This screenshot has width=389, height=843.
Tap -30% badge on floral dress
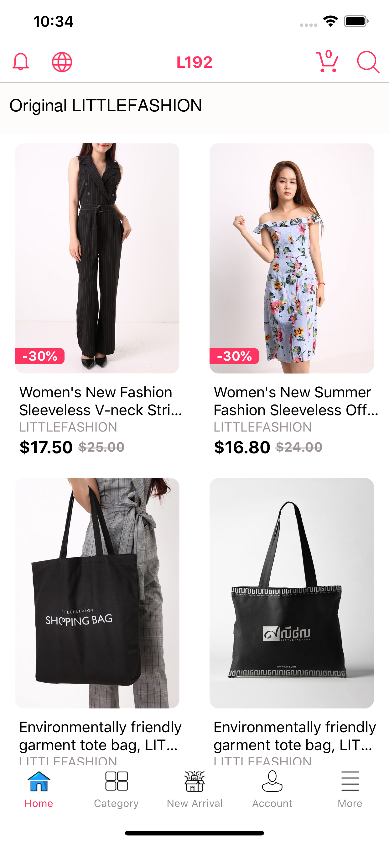click(x=234, y=356)
